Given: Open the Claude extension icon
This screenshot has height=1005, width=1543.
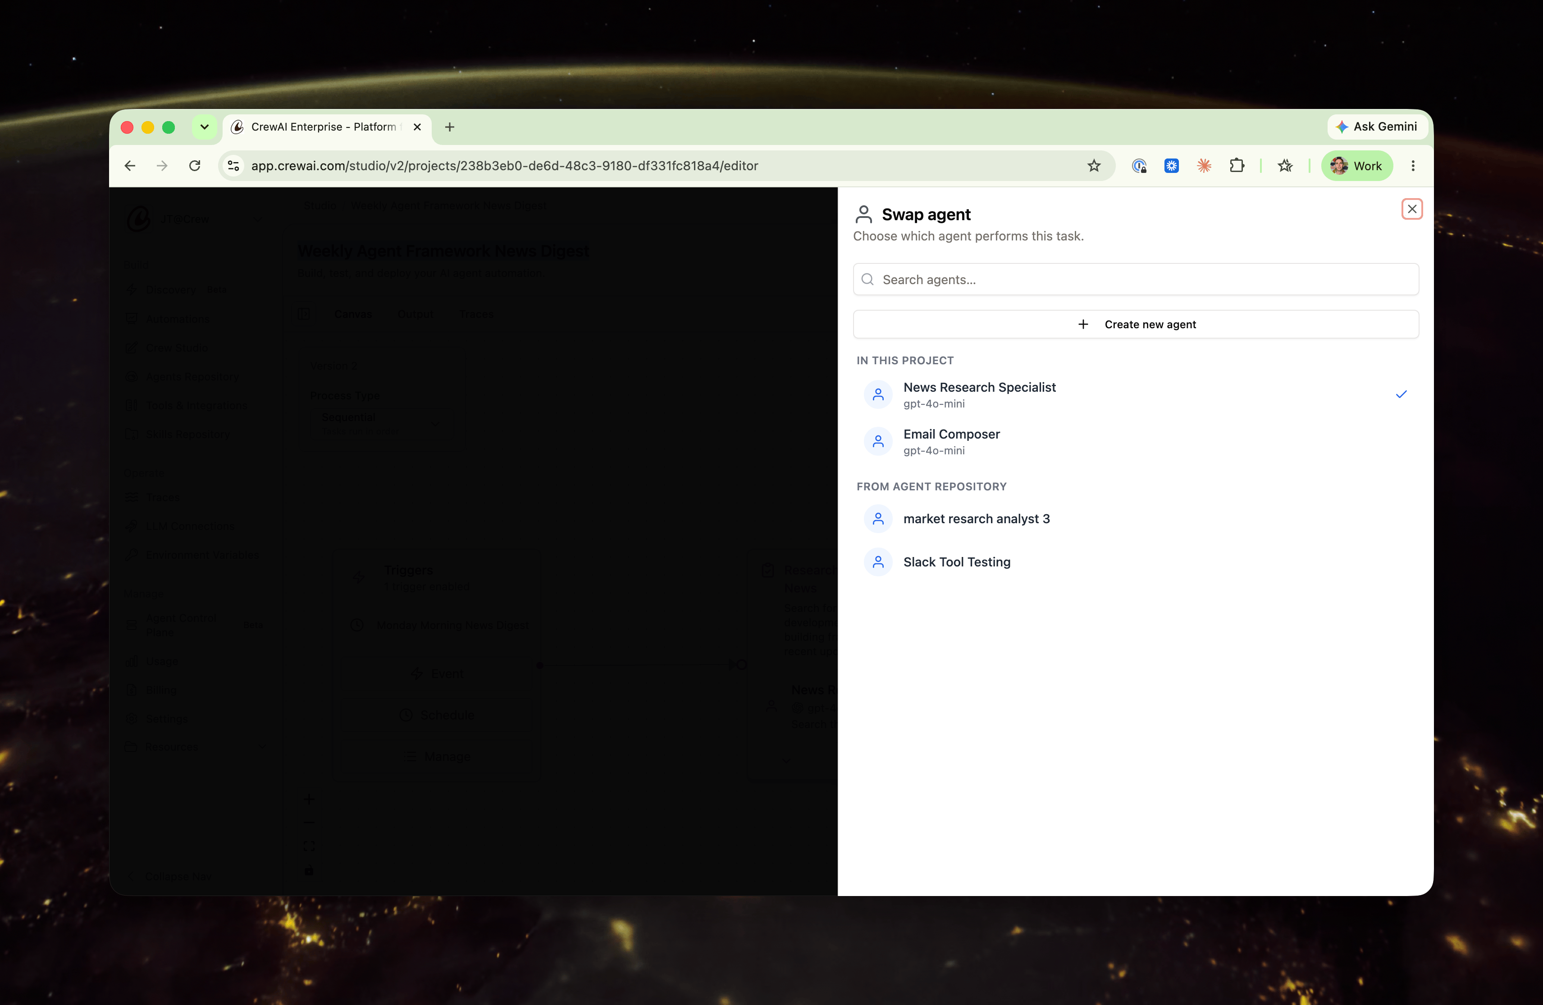Looking at the screenshot, I should click(1204, 166).
